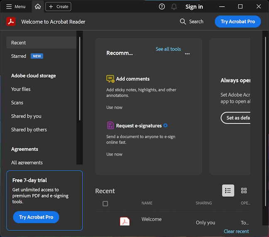Select Recent in the sidebar
Image resolution: width=269 pixels, height=237 pixels.
coord(42,42)
